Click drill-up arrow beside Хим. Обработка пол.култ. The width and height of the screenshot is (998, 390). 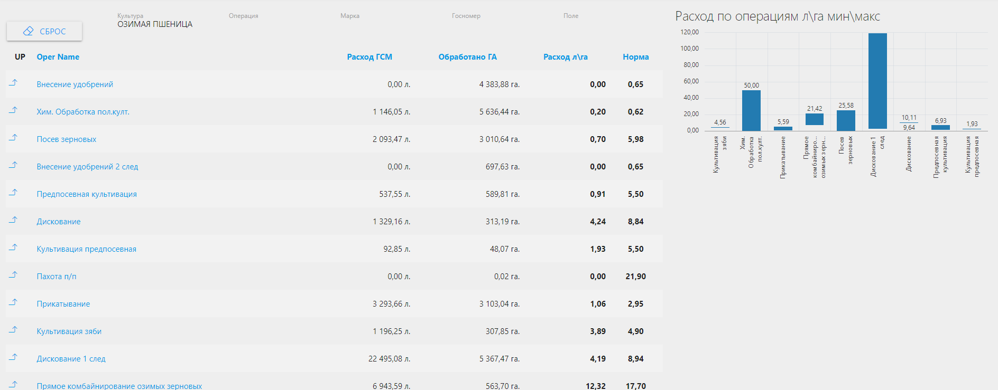coord(14,110)
